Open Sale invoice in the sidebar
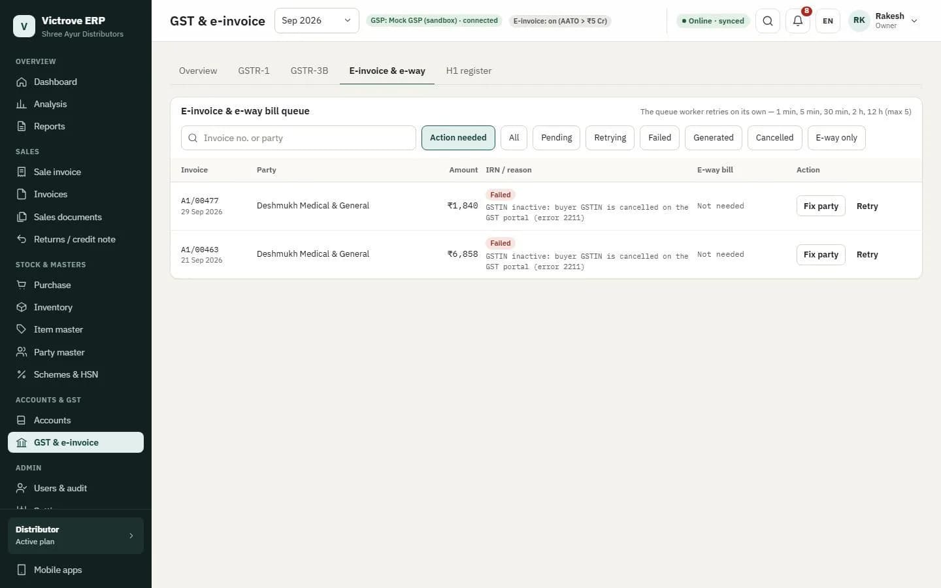The width and height of the screenshot is (941, 588). coord(76,172)
